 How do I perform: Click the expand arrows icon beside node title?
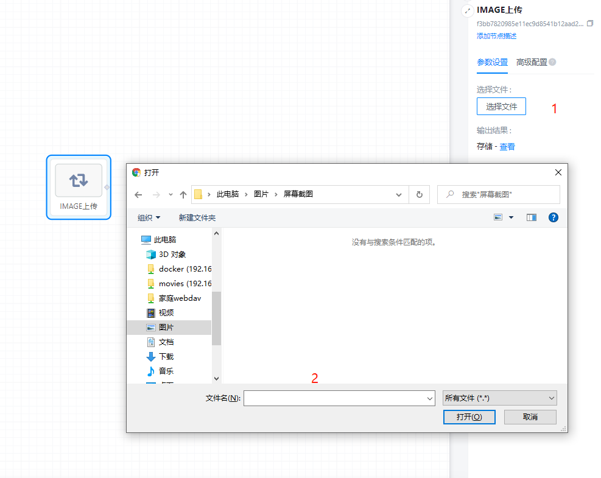[467, 11]
